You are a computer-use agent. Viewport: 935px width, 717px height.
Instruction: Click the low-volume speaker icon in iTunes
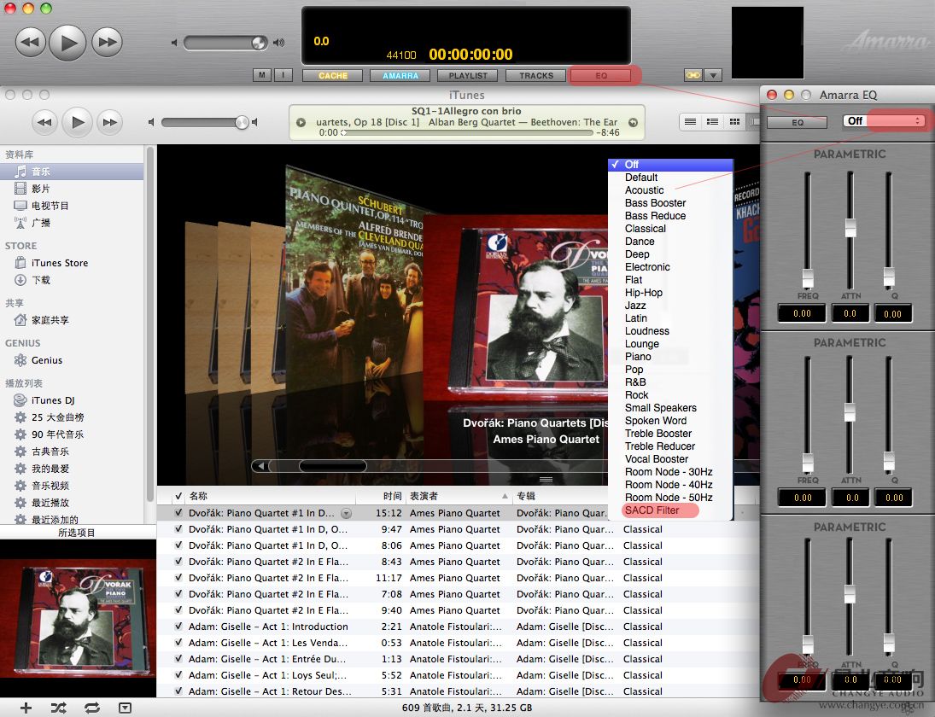click(151, 122)
